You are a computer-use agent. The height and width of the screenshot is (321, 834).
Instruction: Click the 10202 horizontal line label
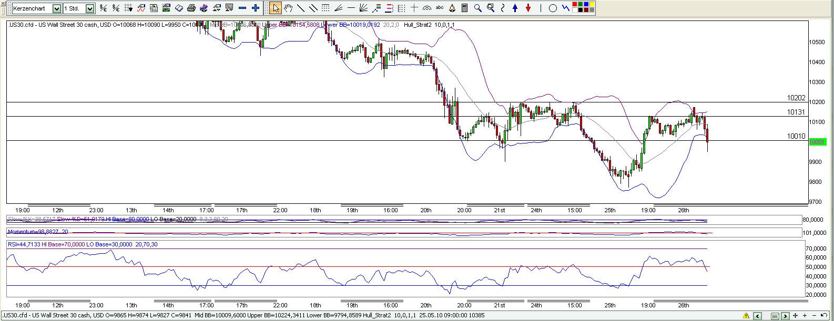[796, 98]
